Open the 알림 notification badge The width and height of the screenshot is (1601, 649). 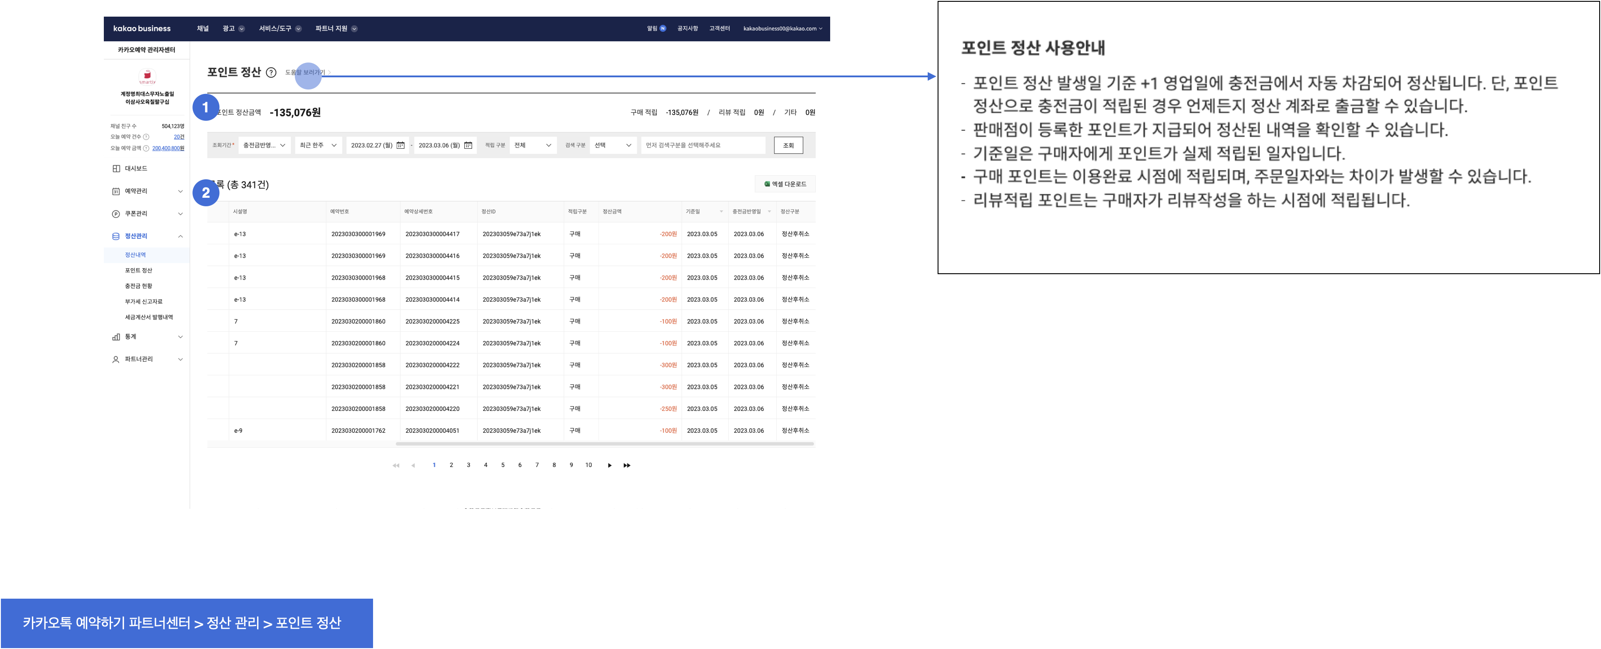tap(663, 29)
